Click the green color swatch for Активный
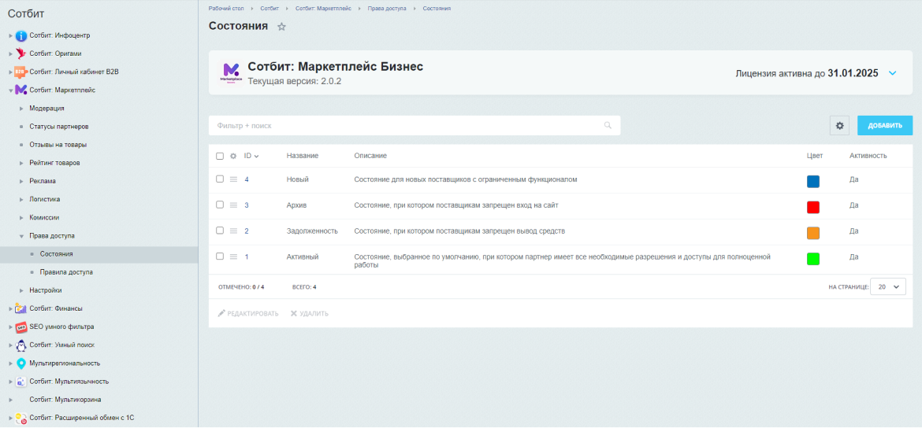 point(813,258)
